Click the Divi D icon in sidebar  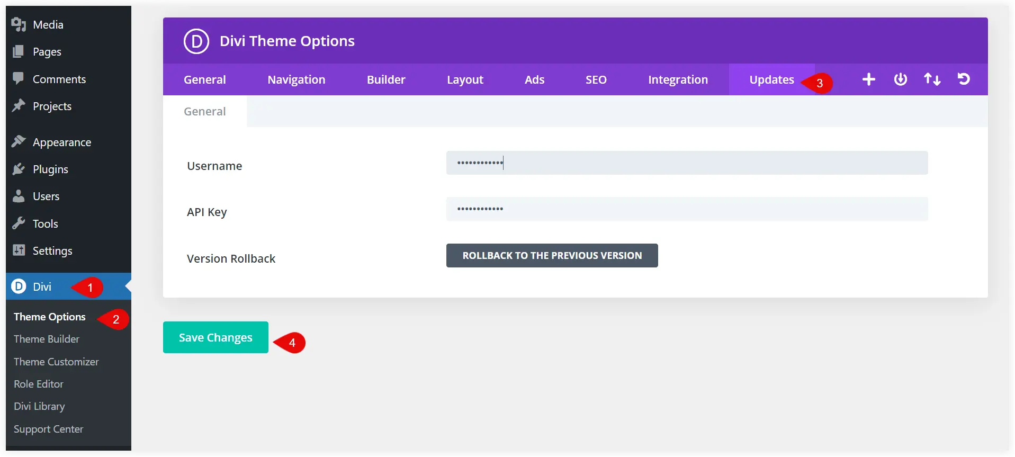(19, 286)
